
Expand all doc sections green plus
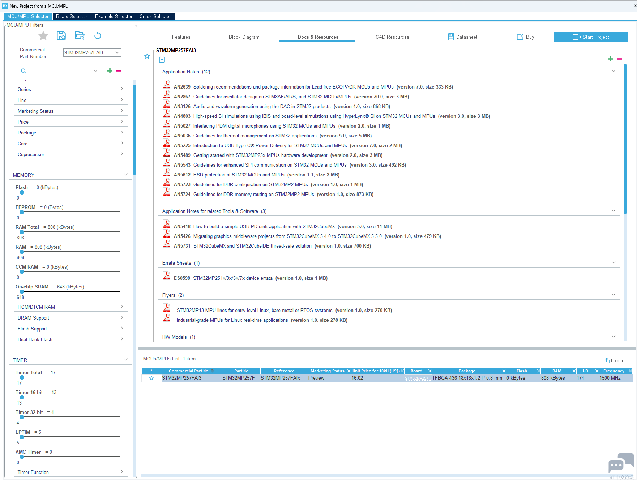click(610, 59)
